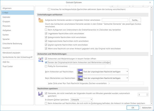154x111 pixels.
Task: Click the Nachrichten speichern floppy disk icon
Action: pyautogui.click(x=41, y=94)
